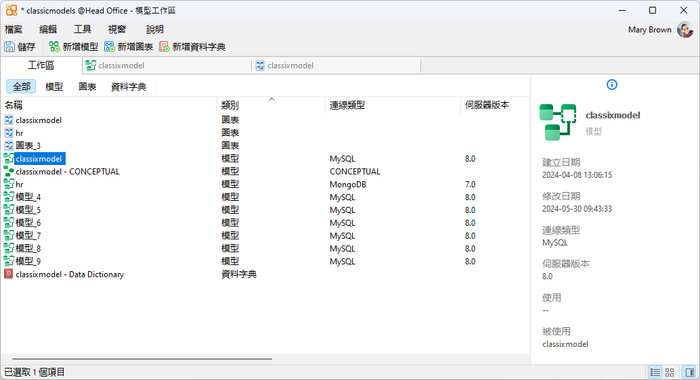Select the classixmodel diagram name
This screenshot has height=380, width=700.
click(x=39, y=120)
